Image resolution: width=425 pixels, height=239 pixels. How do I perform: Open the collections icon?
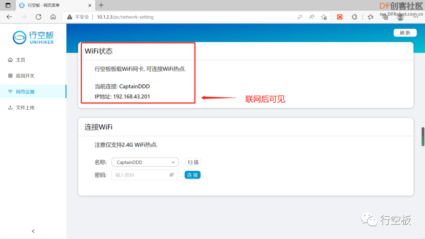[x=385, y=17]
